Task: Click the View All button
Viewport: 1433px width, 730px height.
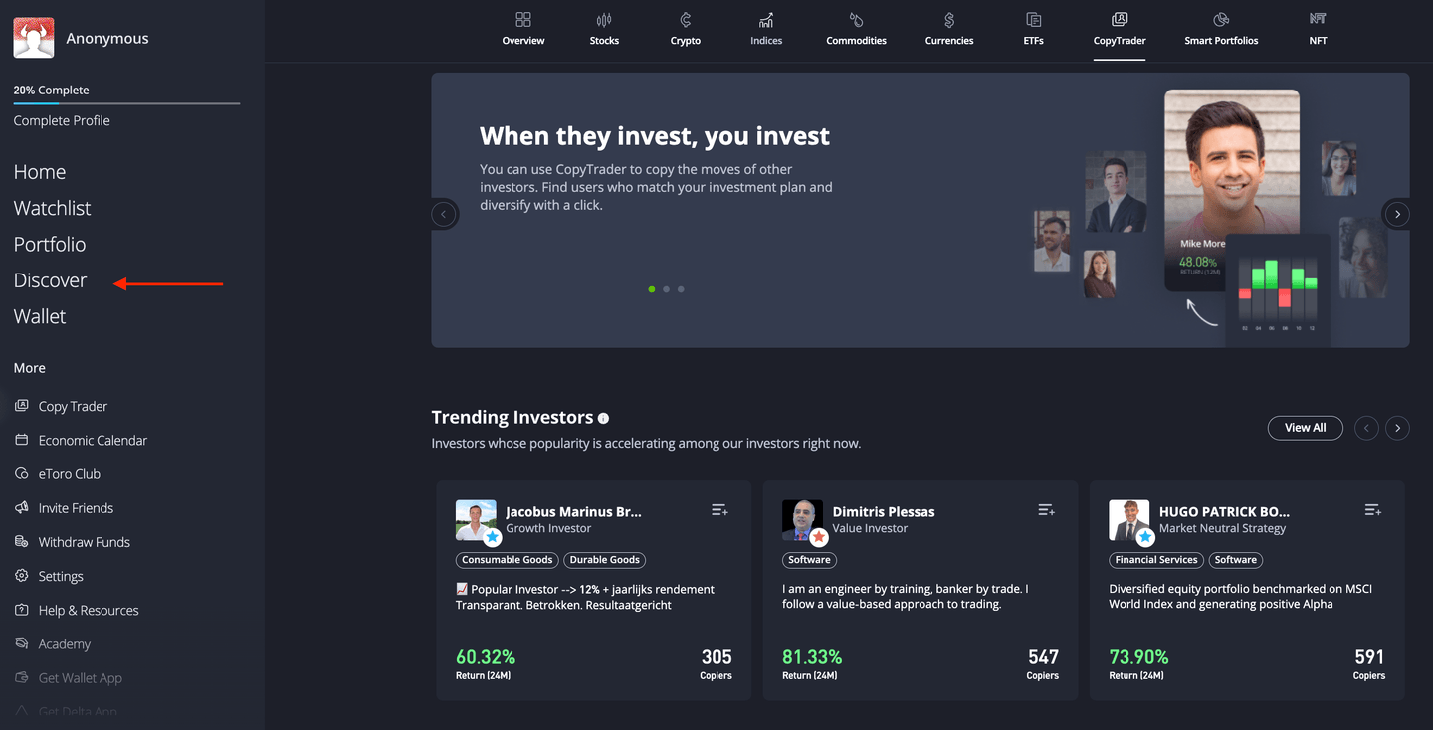Action: click(x=1305, y=428)
